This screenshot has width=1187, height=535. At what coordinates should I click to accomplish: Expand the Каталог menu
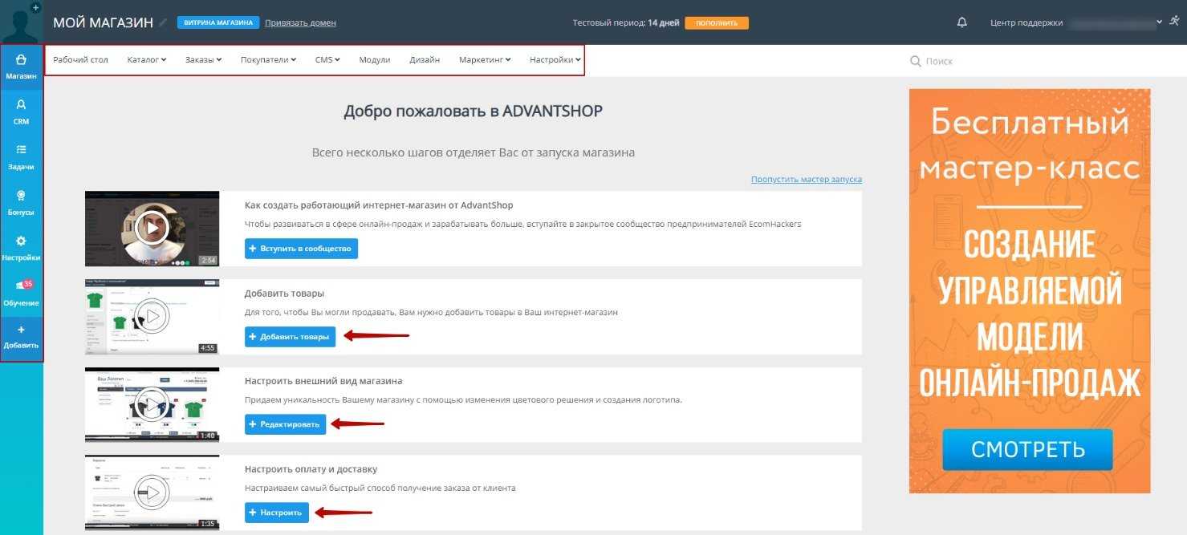click(147, 59)
